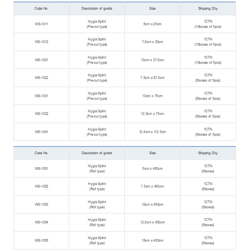252x252 pixels.
Task: Click the WS-1052 code cell
Action: tap(42, 186)
